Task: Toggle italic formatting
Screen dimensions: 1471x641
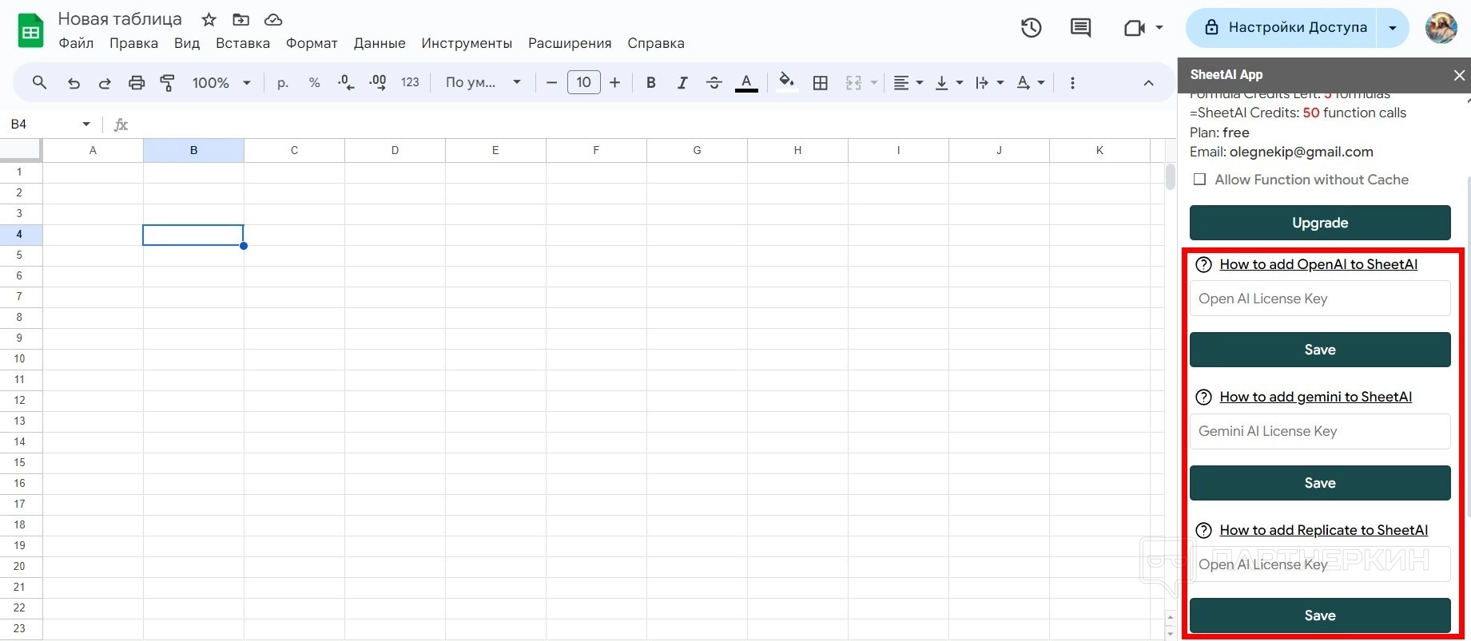Action: point(682,82)
